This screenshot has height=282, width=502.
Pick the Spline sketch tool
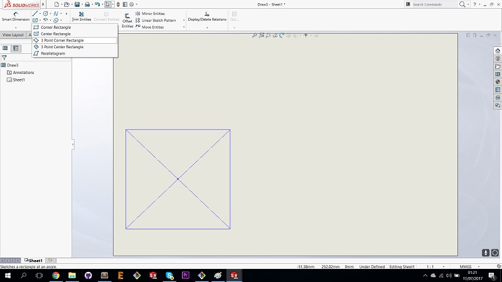coord(56,13)
